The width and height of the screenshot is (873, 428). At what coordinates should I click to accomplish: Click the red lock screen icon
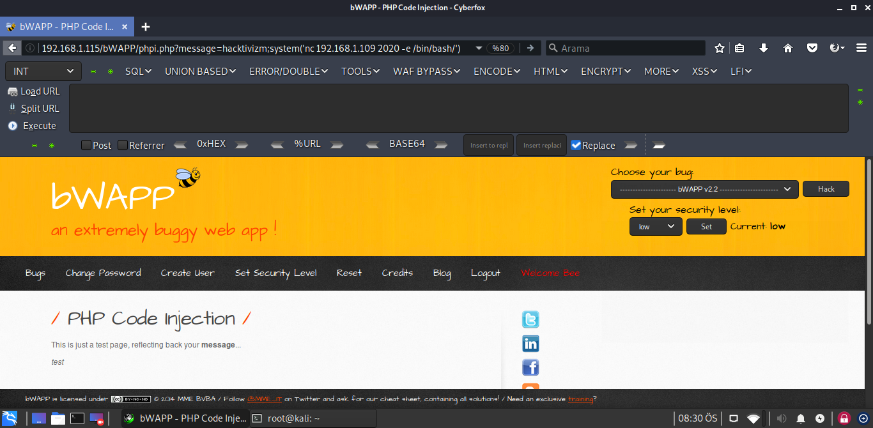[x=844, y=419]
